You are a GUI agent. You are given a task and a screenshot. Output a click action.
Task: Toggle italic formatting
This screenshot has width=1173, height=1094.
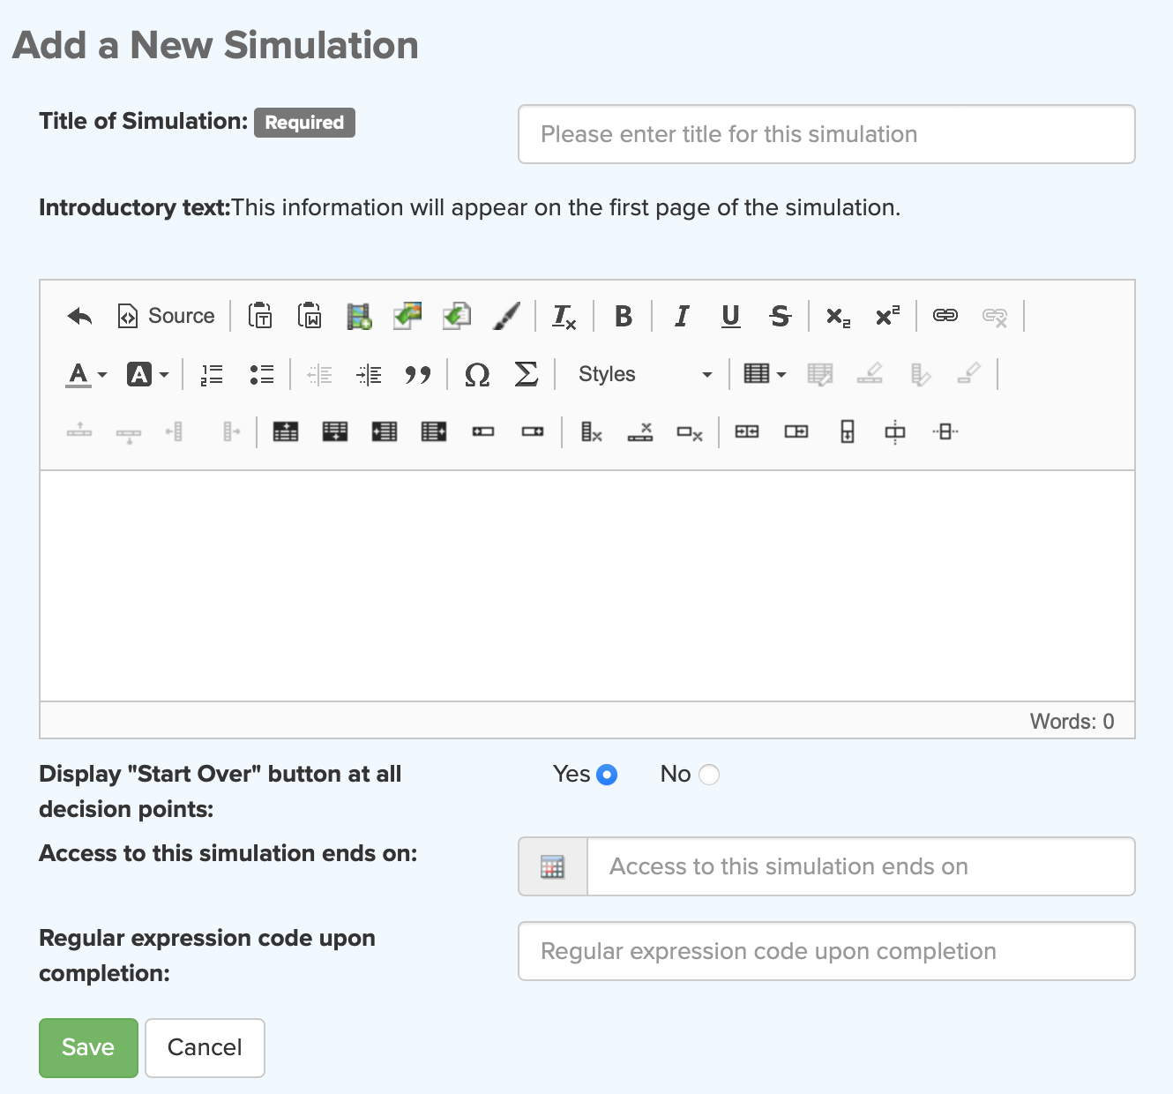click(682, 316)
